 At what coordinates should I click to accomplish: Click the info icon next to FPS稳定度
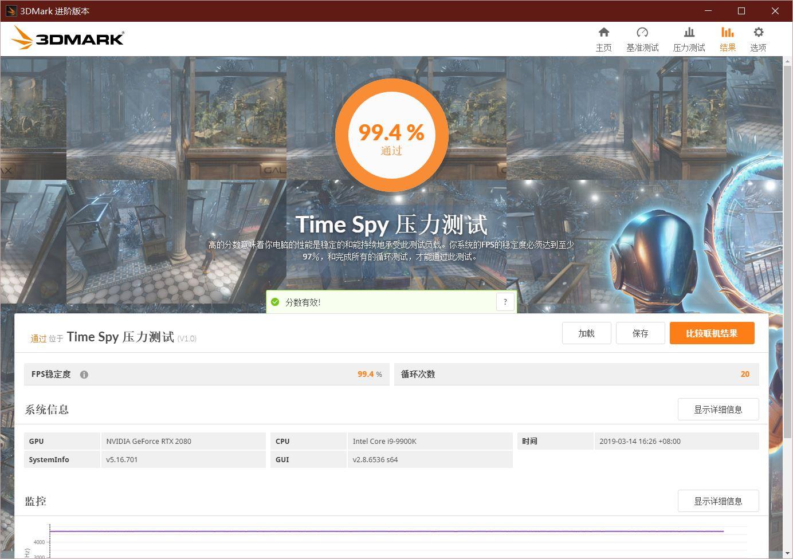point(84,375)
